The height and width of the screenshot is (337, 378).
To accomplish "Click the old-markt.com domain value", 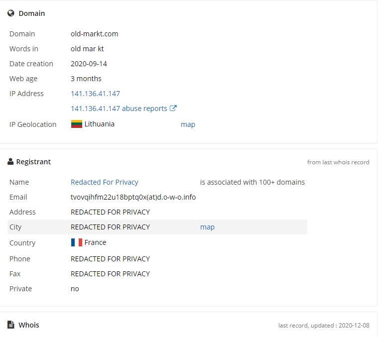I will coord(94,34).
